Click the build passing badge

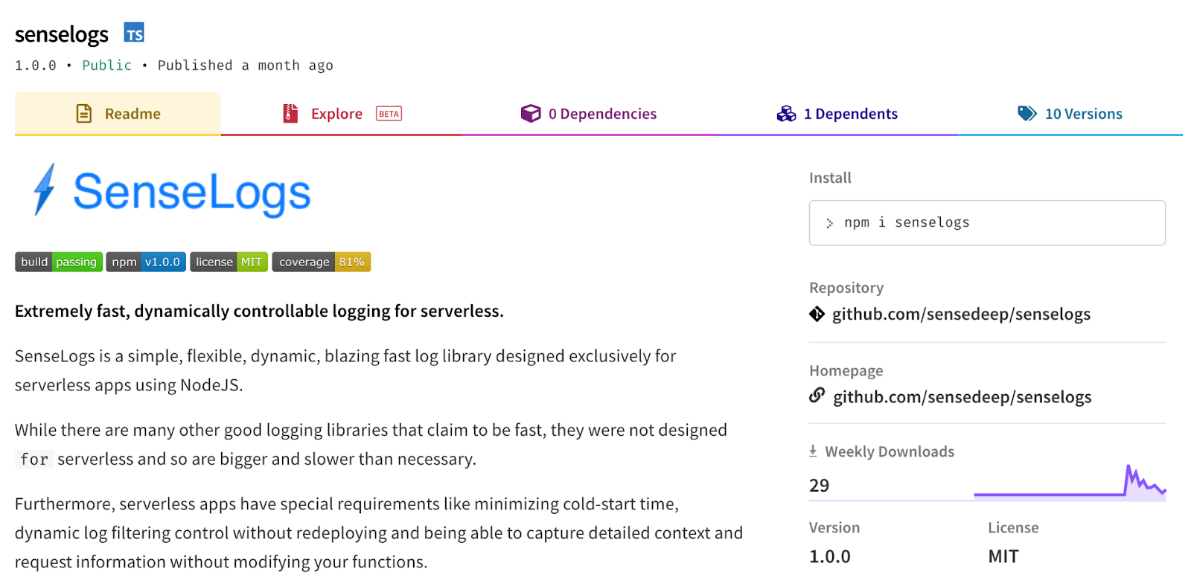pos(59,262)
